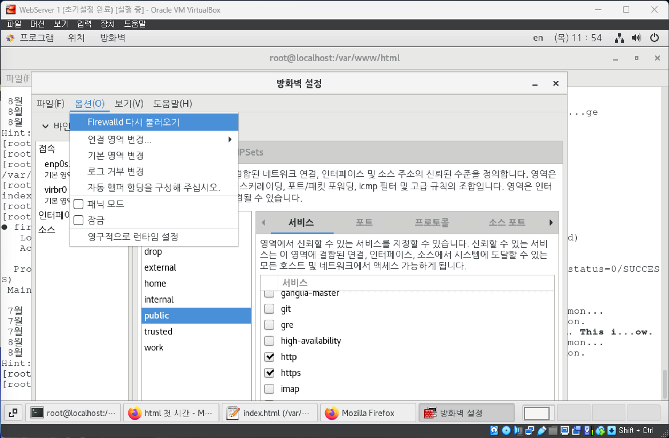Enable the 패닉 모드 checkbox
This screenshot has height=438, width=669.
pos(78,204)
